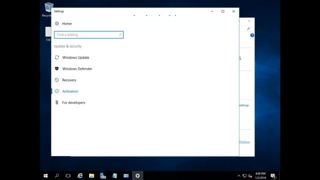Open Recovery settings
320x180 pixels.
tap(69, 80)
